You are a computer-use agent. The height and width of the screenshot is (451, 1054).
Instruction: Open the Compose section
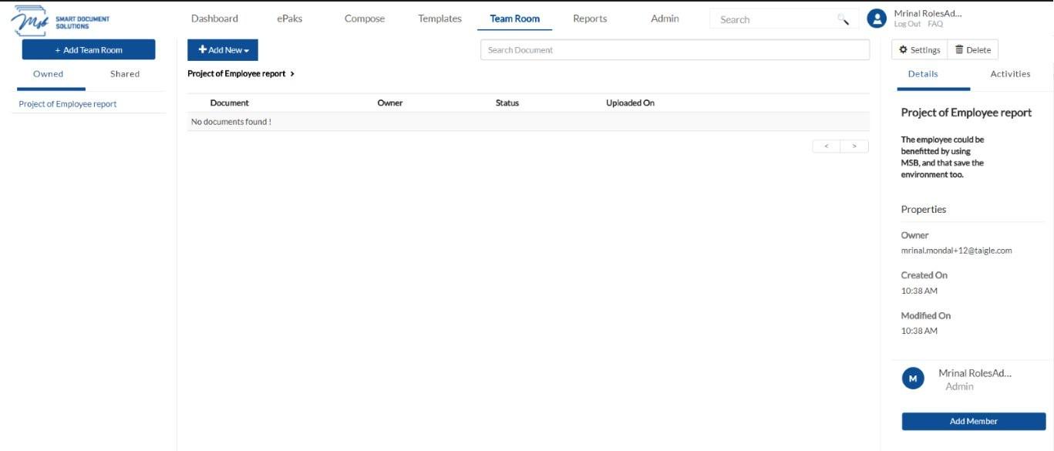365,19
